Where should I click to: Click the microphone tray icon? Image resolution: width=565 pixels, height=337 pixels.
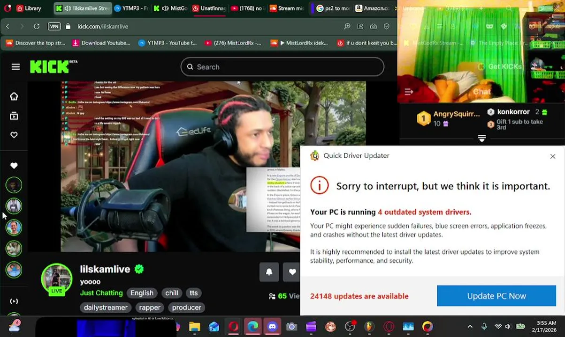coord(484,327)
